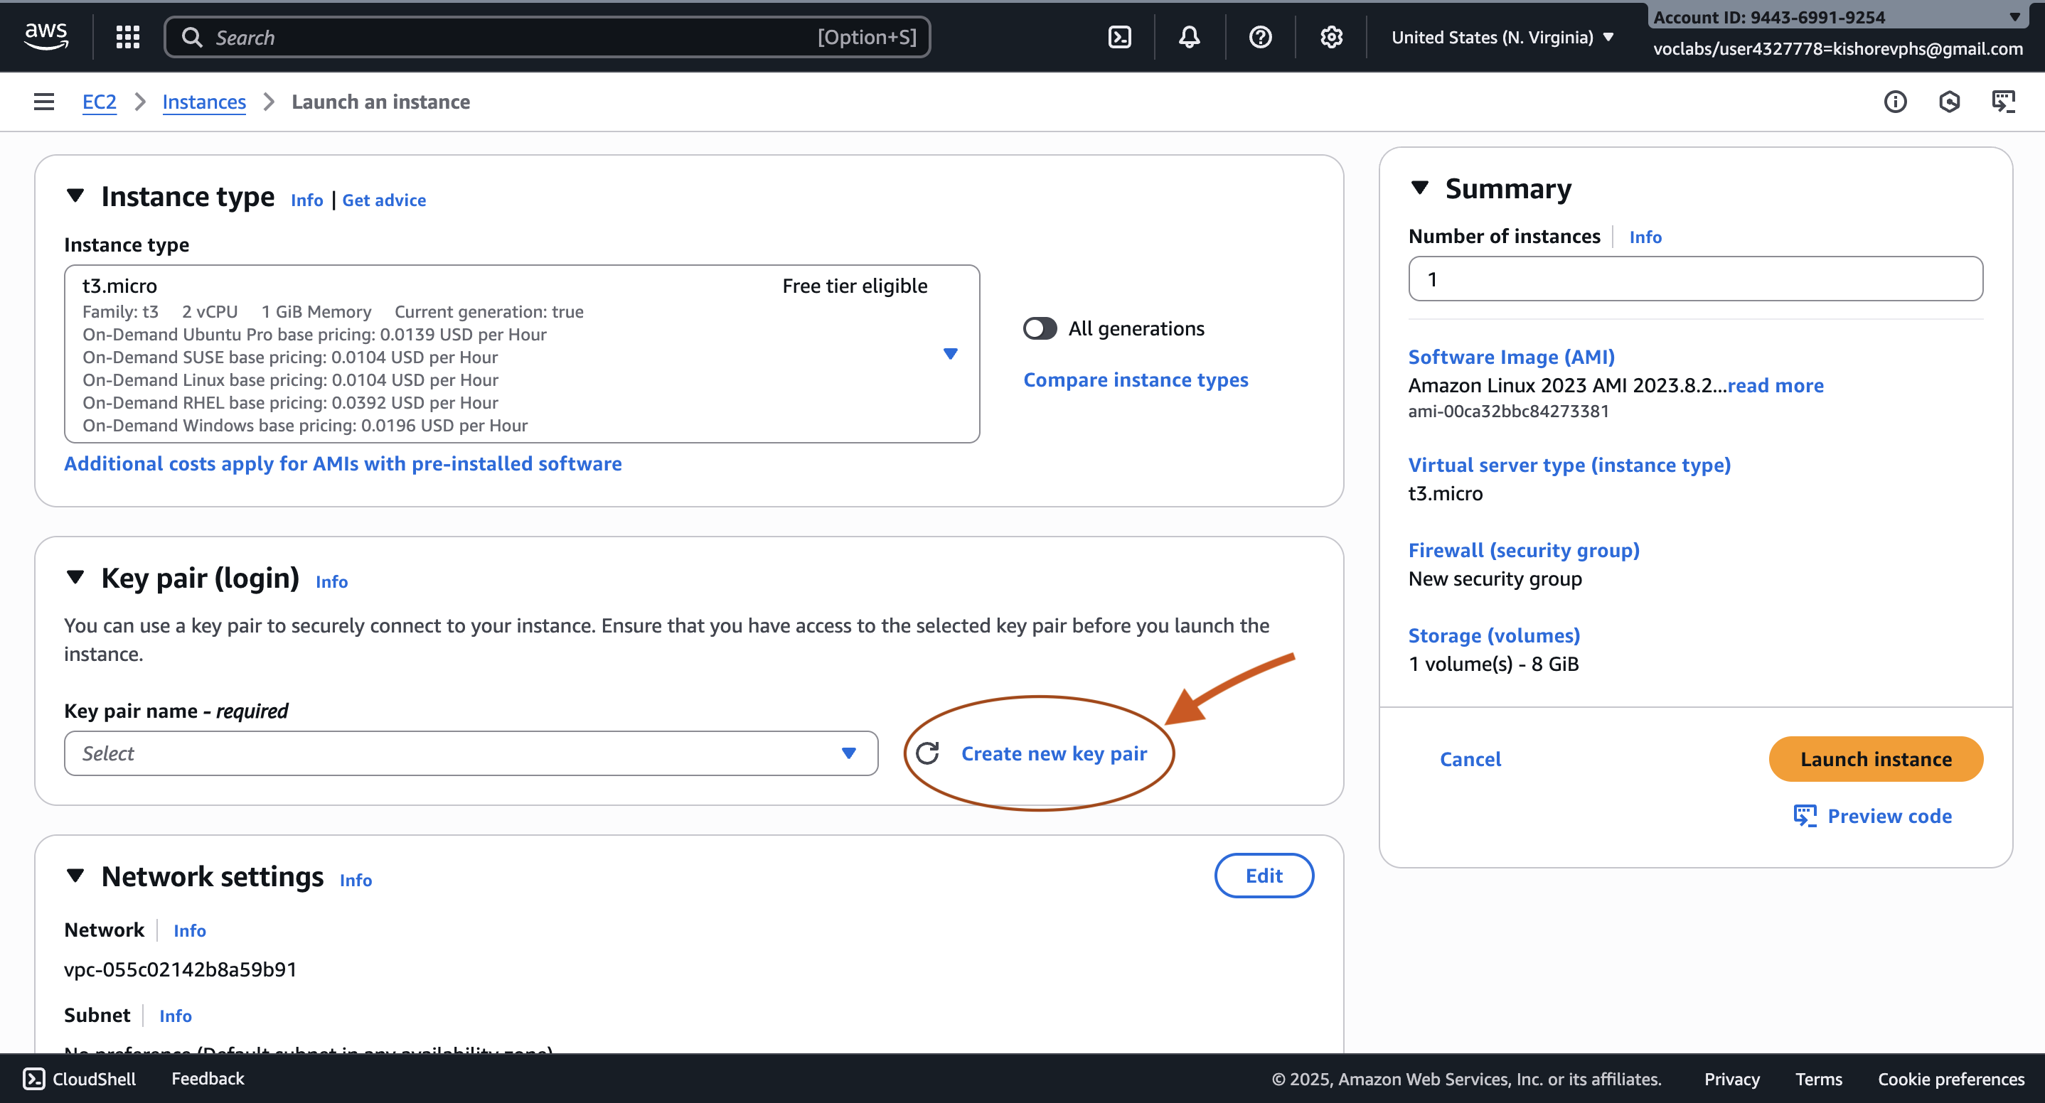The width and height of the screenshot is (2045, 1103).
Task: Click the Create new key pair link
Action: 1054,753
